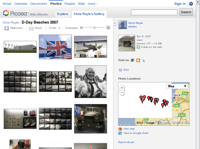Open Gmail from top navigation
The width and height of the screenshot is (200, 149).
point(7,4)
